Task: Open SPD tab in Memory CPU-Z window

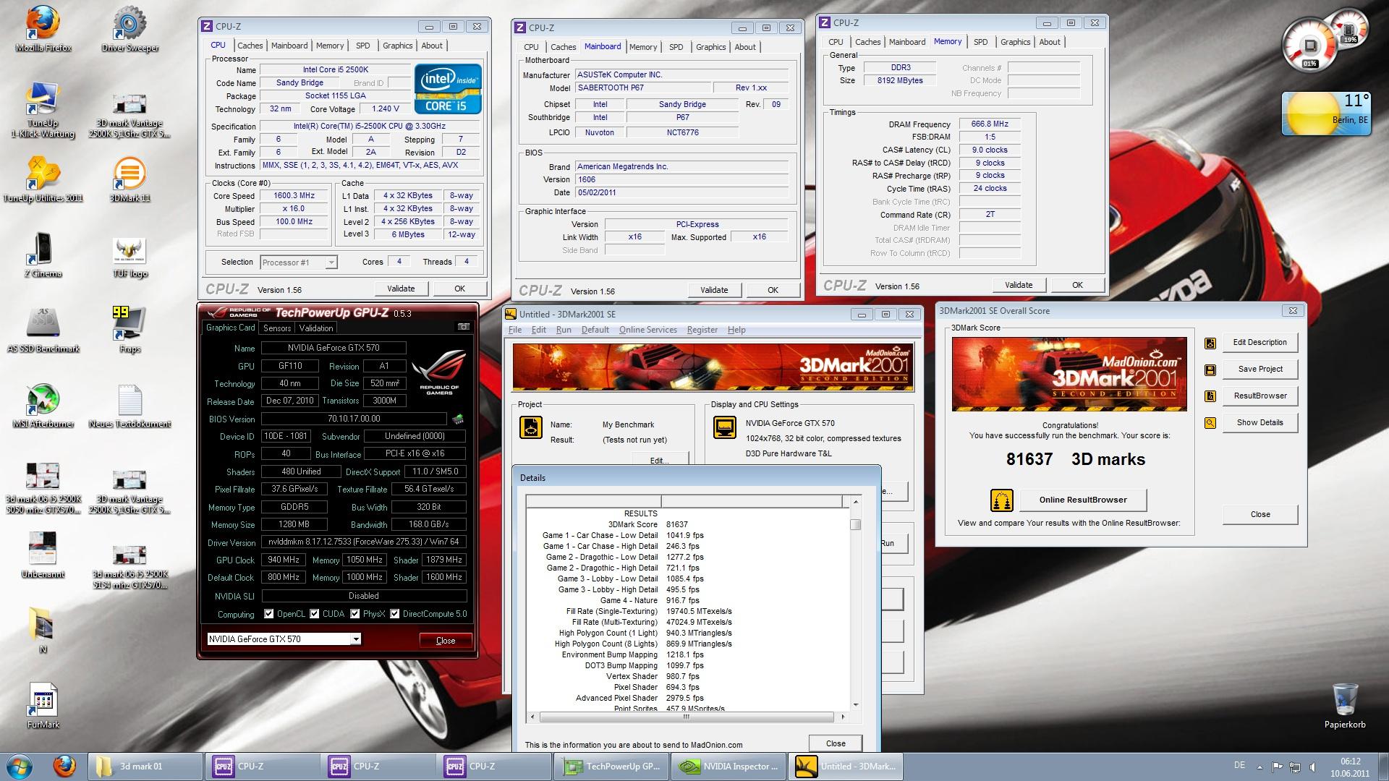Action: [x=981, y=42]
